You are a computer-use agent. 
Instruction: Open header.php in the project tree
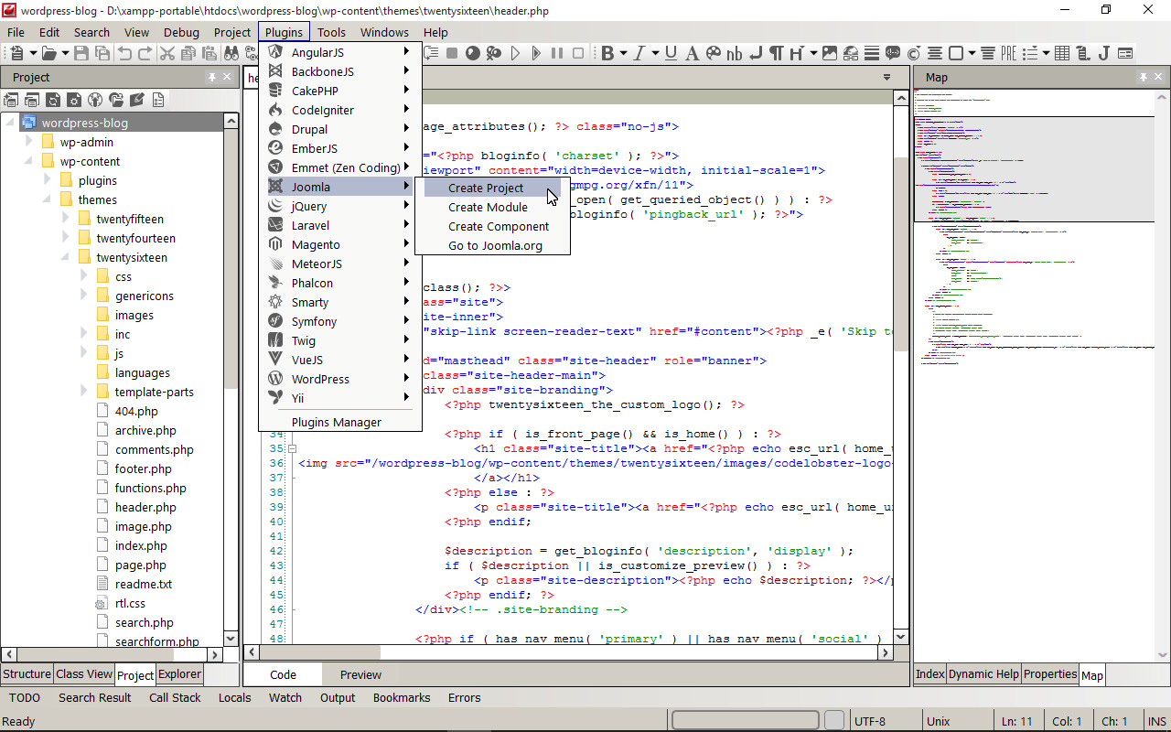click(145, 507)
